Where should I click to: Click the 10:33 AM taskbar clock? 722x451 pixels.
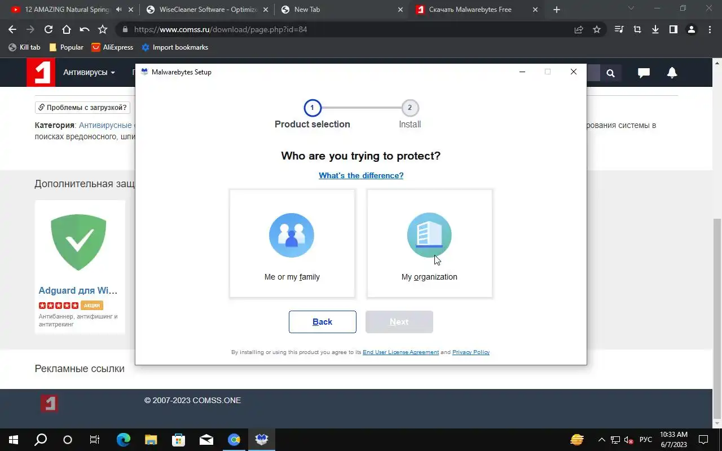[x=673, y=440]
